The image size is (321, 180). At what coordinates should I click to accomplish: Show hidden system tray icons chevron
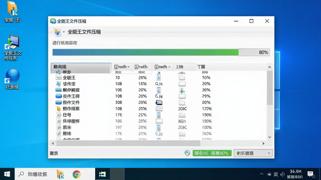[261, 174]
